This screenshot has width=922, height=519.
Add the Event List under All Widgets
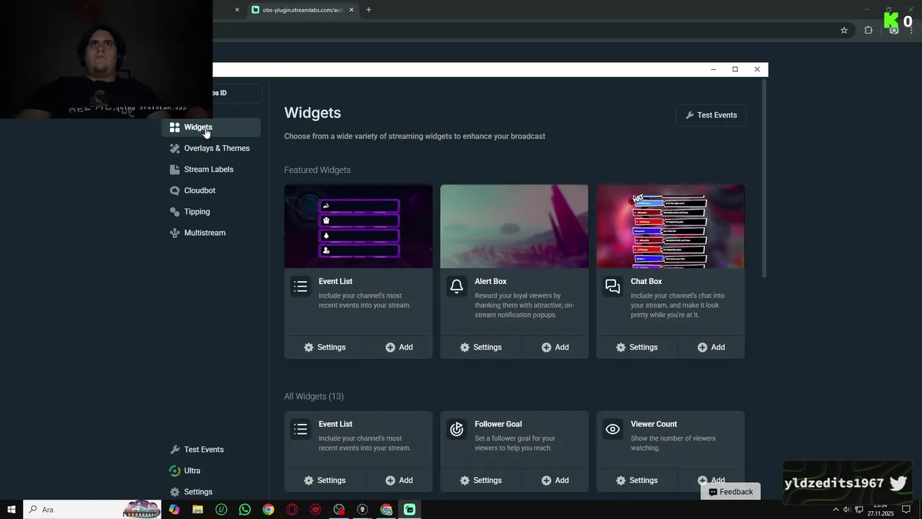coord(399,481)
